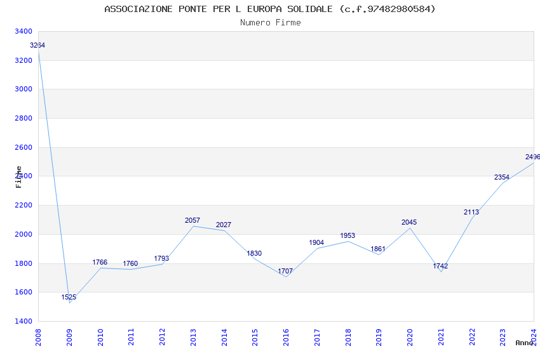The width and height of the screenshot is (540, 349).
Task: Click the 2013 year label
Action: click(193, 337)
